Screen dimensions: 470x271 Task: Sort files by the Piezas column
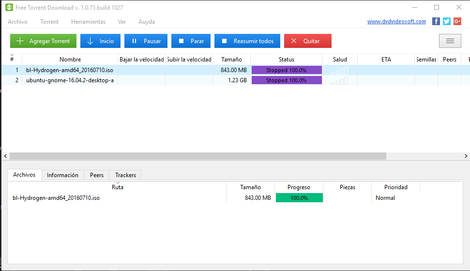click(348, 187)
